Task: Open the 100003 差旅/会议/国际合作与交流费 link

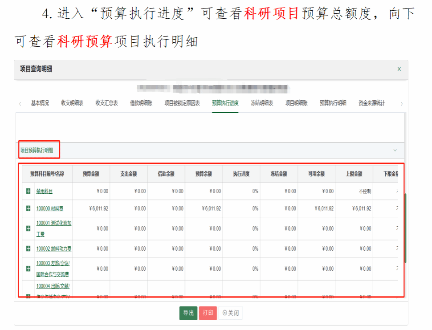Action: [53, 269]
